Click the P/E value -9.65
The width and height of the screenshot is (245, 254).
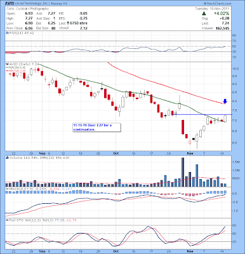[x=83, y=13]
